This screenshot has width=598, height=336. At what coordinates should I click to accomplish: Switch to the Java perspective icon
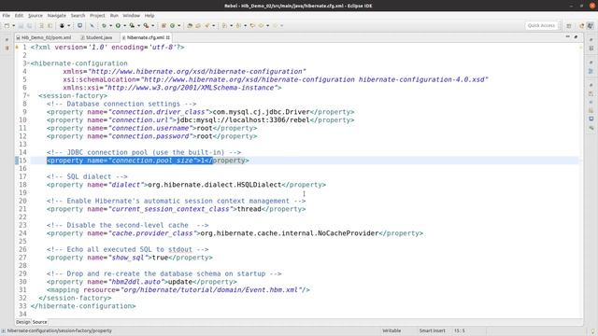tap(591, 25)
